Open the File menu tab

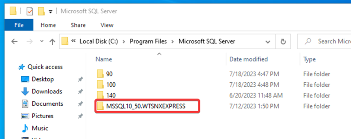coord(19,25)
